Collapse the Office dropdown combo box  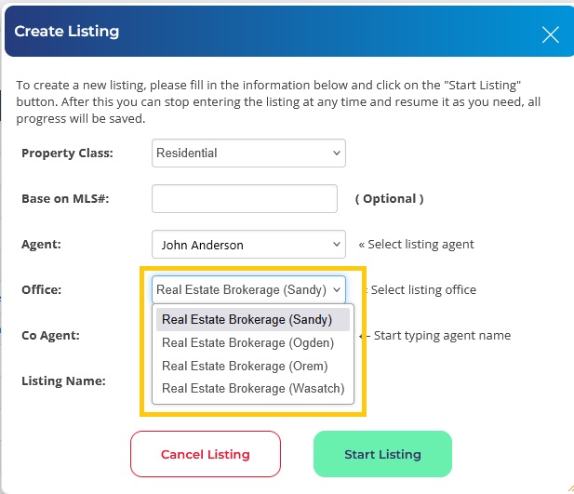[x=248, y=289]
